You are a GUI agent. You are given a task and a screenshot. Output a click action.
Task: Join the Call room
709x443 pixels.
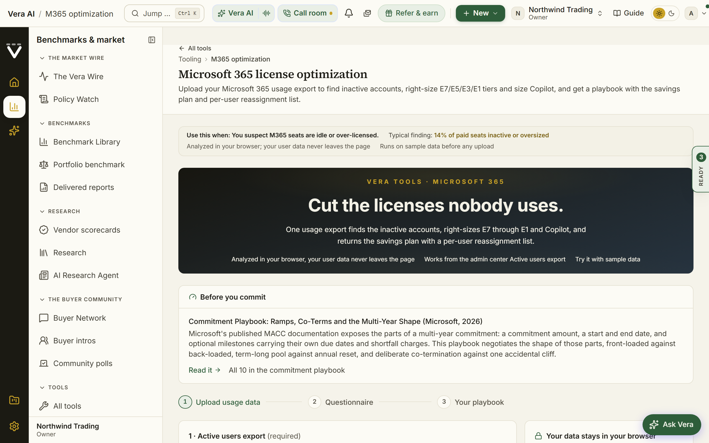308,13
